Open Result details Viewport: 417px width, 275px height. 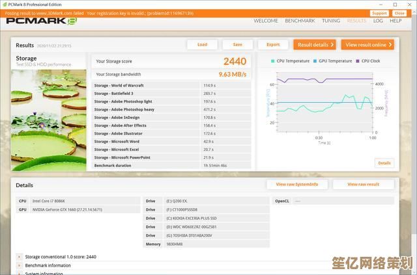[315, 45]
